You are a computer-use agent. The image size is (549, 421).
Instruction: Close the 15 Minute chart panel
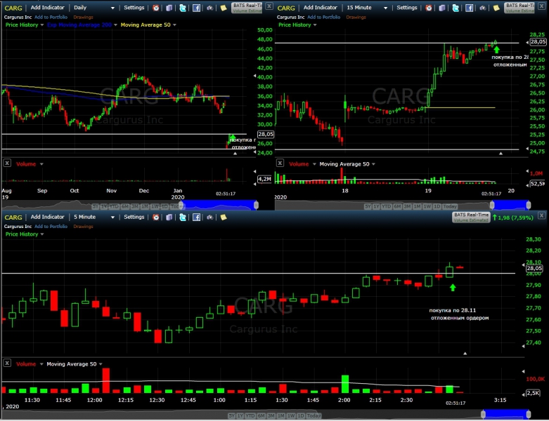541,6
